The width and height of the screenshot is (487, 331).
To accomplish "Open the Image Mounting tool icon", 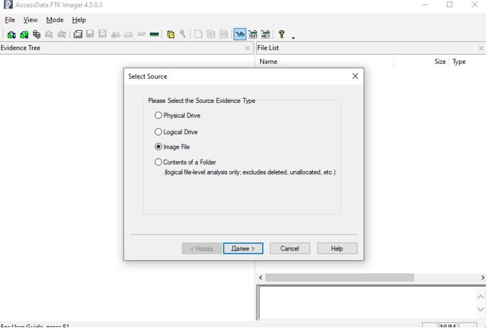I will point(37,34).
